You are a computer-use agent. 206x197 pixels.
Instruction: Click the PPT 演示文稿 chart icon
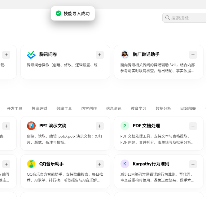[x=31, y=126]
